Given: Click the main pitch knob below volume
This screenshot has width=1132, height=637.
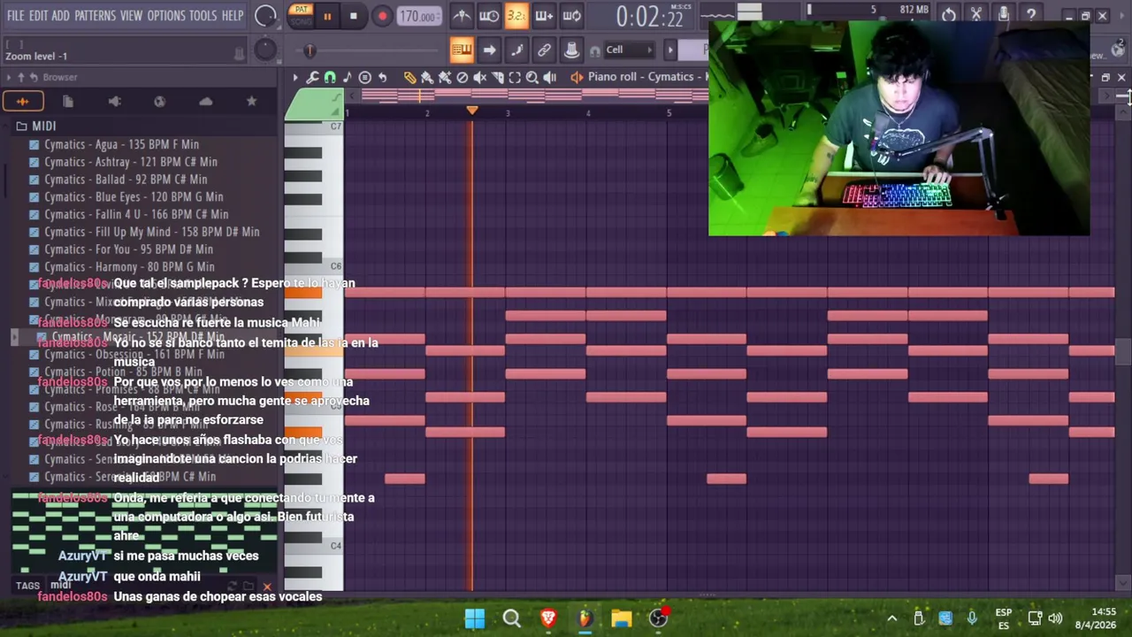Looking at the screenshot, I should click(265, 50).
